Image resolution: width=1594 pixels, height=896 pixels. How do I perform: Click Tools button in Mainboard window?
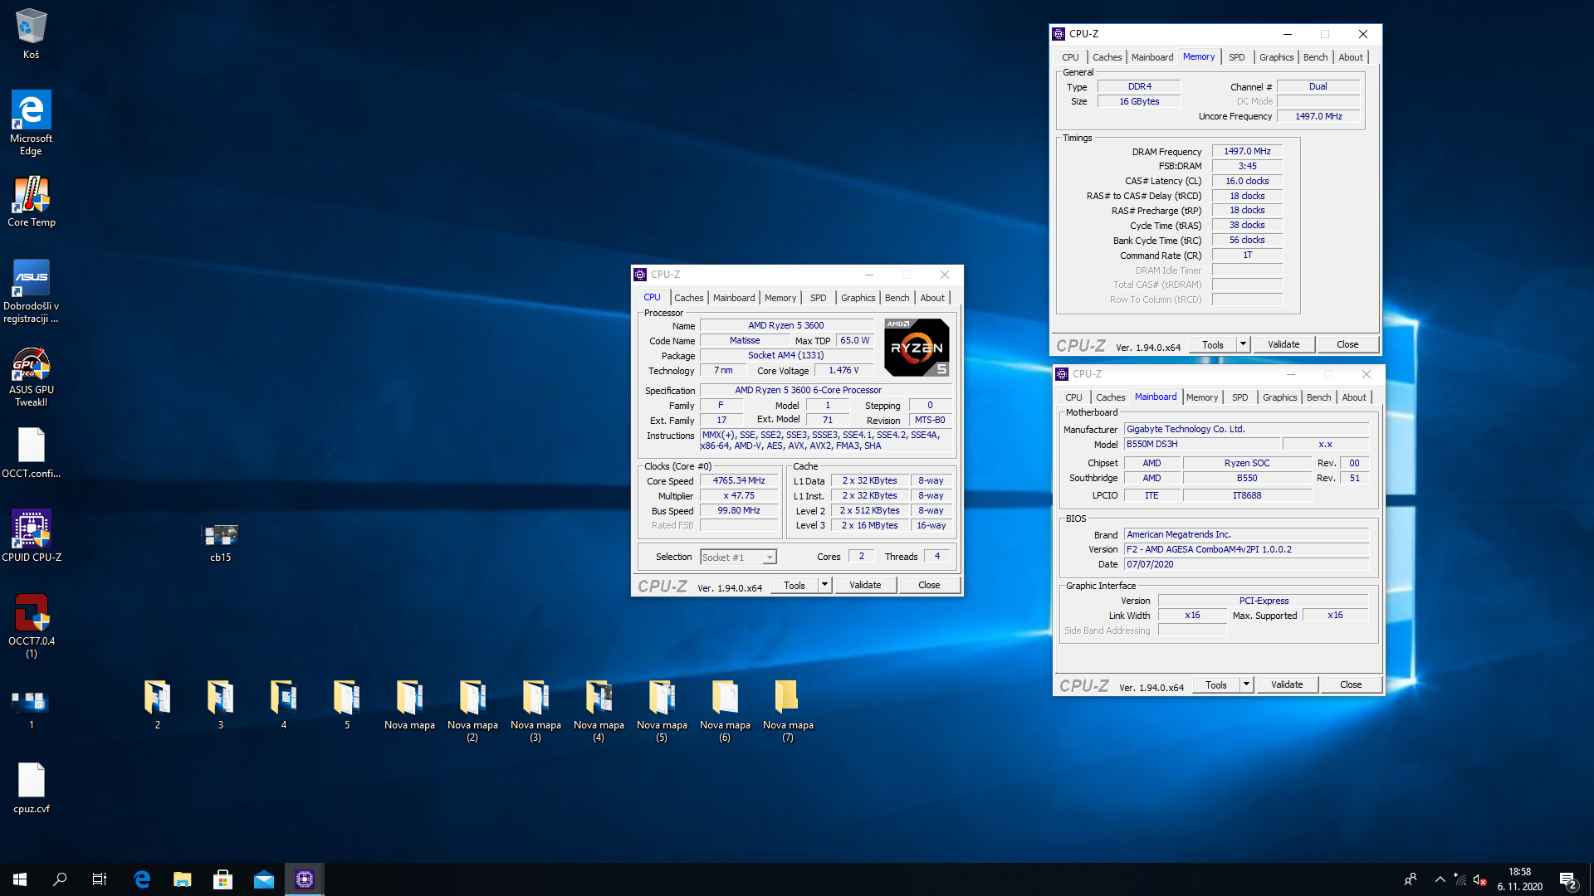1216,684
